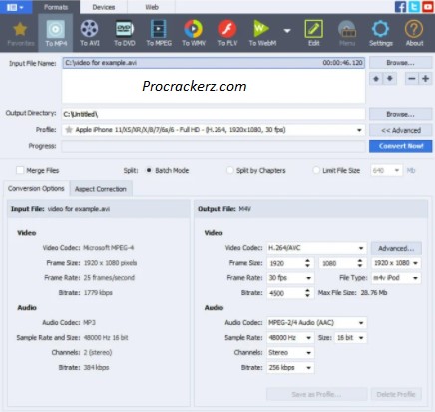Add file with the plus button
Image resolution: width=435 pixels, height=412 pixels.
pyautogui.click(x=425, y=79)
